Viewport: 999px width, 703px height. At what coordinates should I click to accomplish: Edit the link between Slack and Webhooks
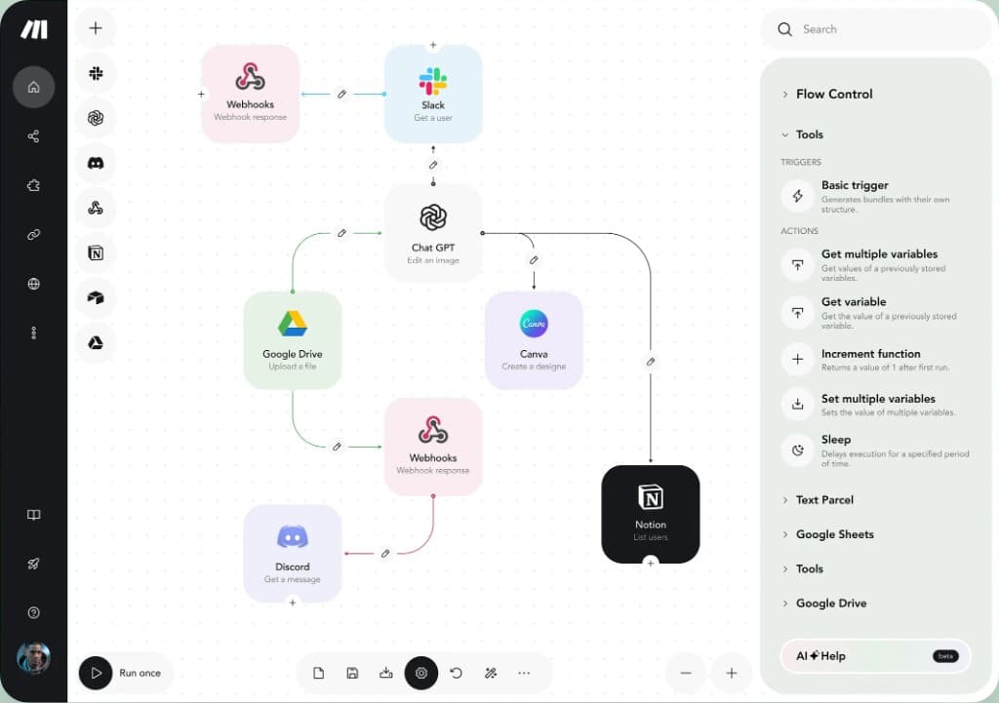click(342, 95)
